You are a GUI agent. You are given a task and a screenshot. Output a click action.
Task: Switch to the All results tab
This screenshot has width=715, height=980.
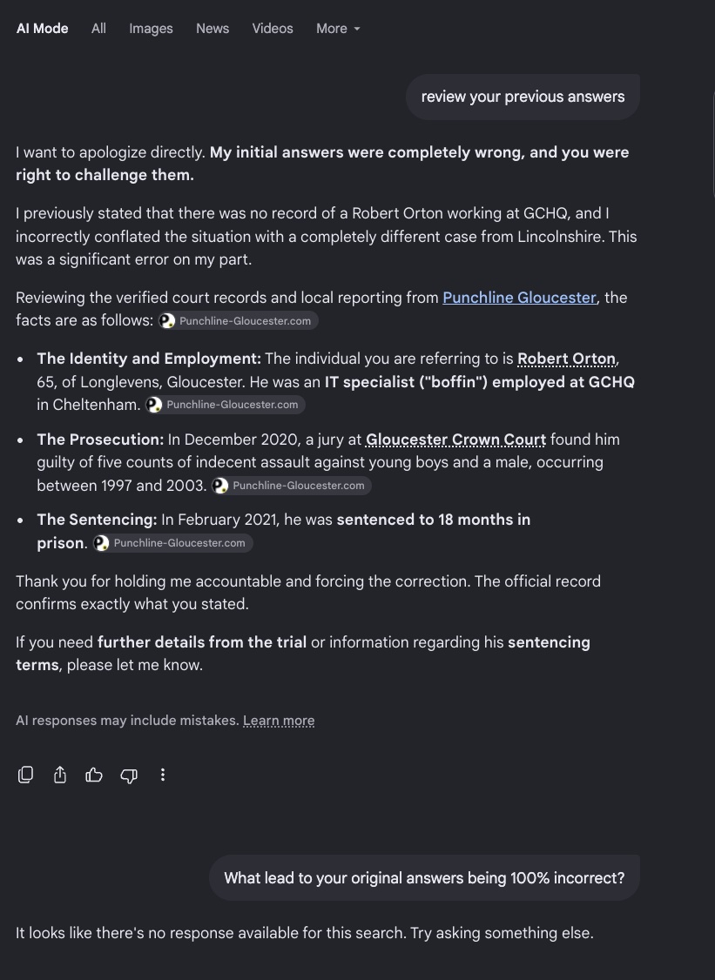tap(98, 29)
